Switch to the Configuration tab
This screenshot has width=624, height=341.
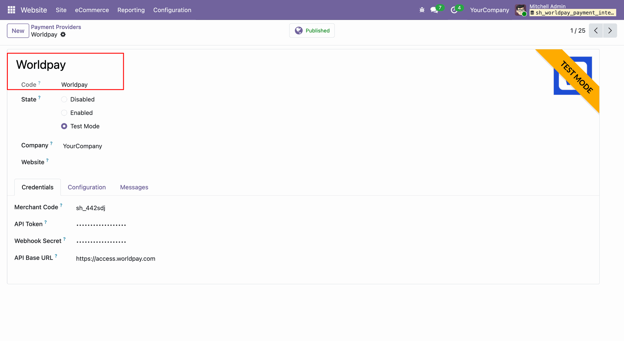pyautogui.click(x=87, y=187)
